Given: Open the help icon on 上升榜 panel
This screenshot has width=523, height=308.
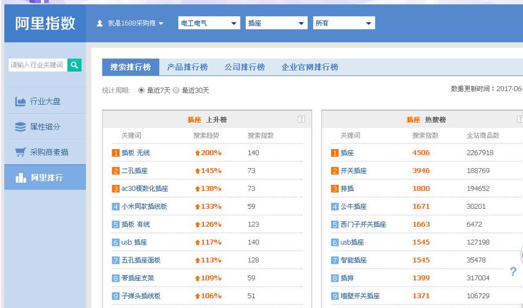Looking at the screenshot, I should click(301, 119).
